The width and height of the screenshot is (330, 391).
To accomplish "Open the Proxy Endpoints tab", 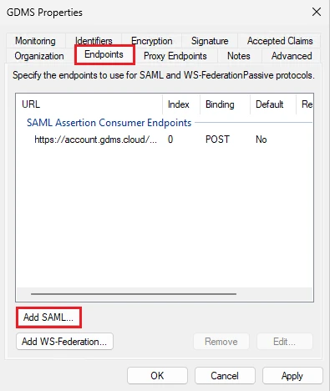I will pyautogui.click(x=175, y=56).
